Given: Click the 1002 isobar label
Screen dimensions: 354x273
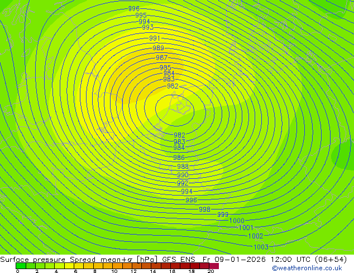Looking at the screenshot, I should point(256,236).
